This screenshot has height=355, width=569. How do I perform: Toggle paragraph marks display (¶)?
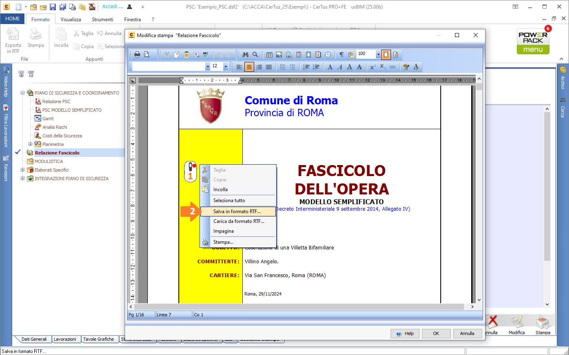(341, 55)
